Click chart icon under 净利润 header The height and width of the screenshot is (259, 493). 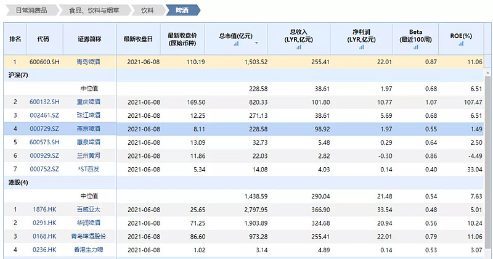(362, 47)
